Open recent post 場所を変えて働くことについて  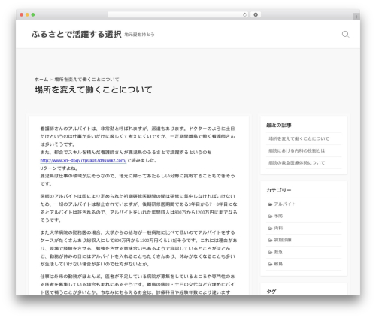299,138
